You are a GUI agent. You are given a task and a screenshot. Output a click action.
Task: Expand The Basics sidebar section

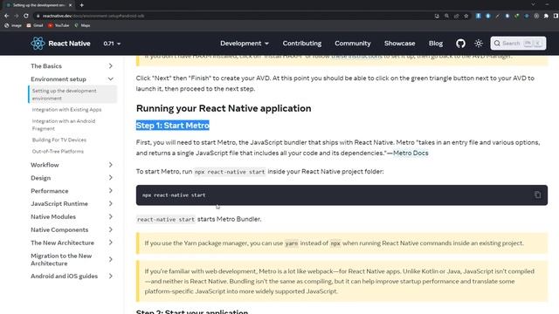[72, 66]
